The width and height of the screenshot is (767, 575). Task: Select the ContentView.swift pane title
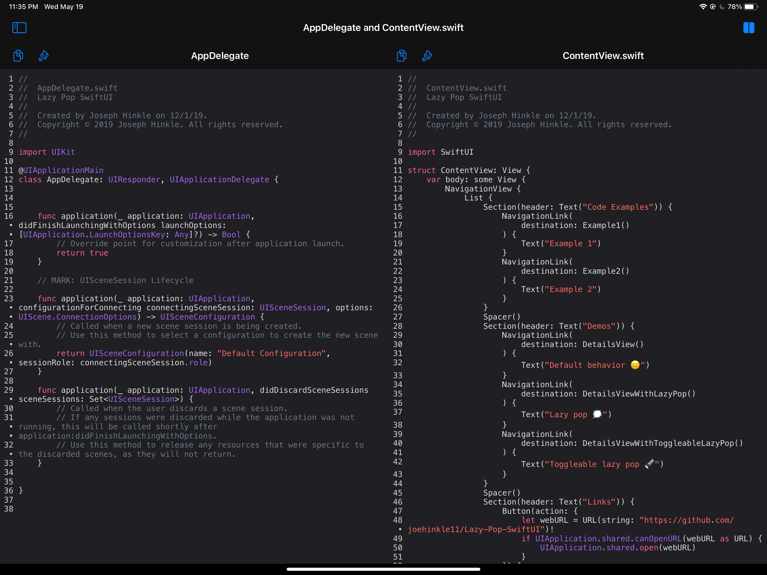tap(603, 56)
